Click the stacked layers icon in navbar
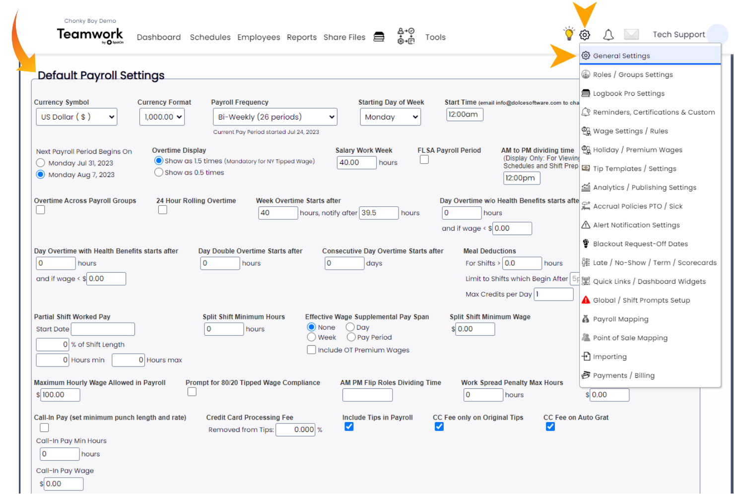Viewport: 735px width, 494px height. click(x=379, y=37)
